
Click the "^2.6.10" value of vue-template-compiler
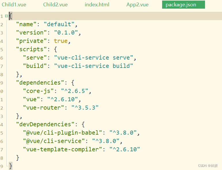coord(125,150)
